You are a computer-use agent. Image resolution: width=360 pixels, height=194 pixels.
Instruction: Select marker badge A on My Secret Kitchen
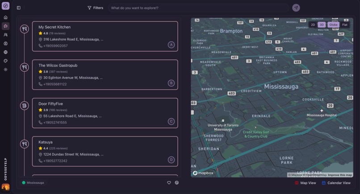tap(171, 45)
